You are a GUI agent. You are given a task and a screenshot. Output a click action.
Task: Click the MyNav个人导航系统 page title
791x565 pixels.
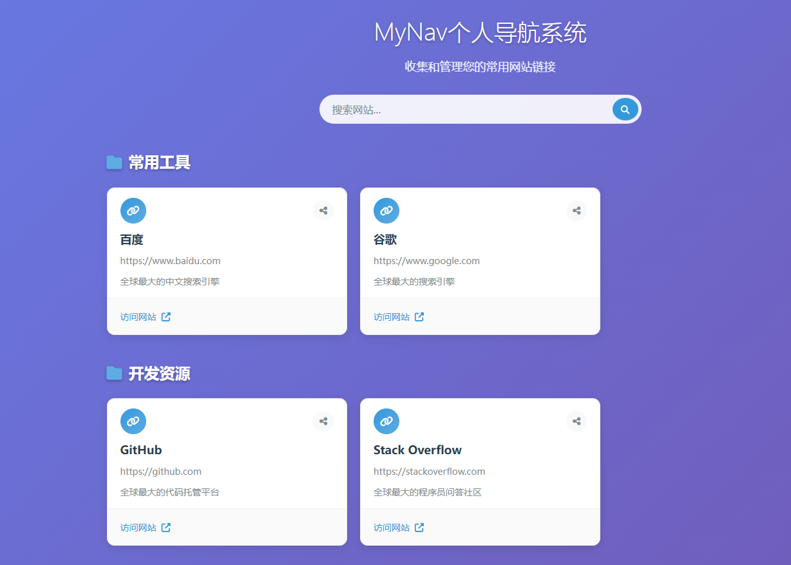(x=481, y=33)
